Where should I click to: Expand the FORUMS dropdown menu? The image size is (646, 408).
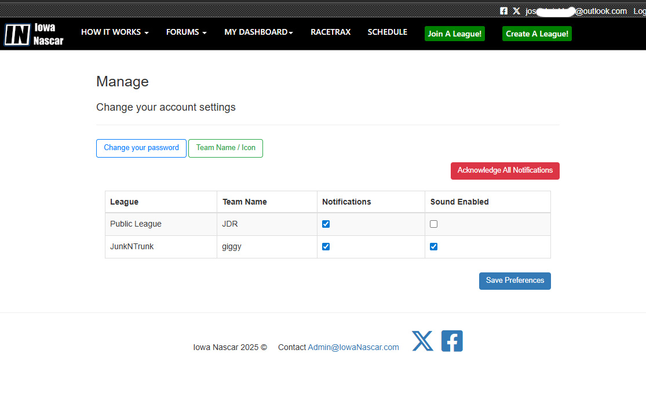[x=186, y=32]
